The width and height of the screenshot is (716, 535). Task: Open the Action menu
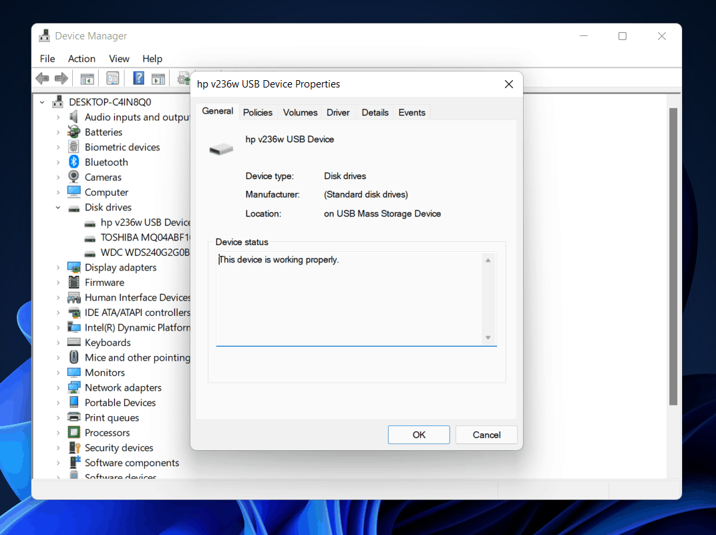point(81,59)
